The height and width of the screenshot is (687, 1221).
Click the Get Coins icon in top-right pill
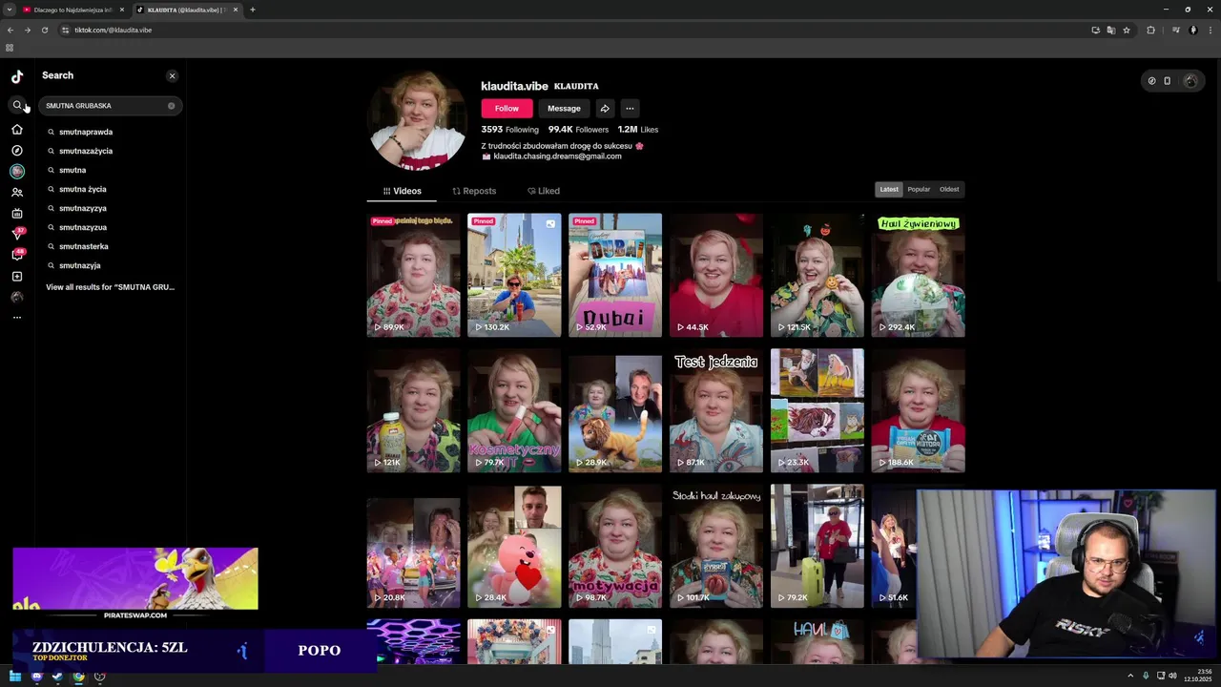click(x=1151, y=81)
